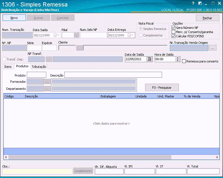Image resolution: width=223 pixels, height=178 pixels.
Task: Open Departamento search ellipsis button
Action: point(47,89)
